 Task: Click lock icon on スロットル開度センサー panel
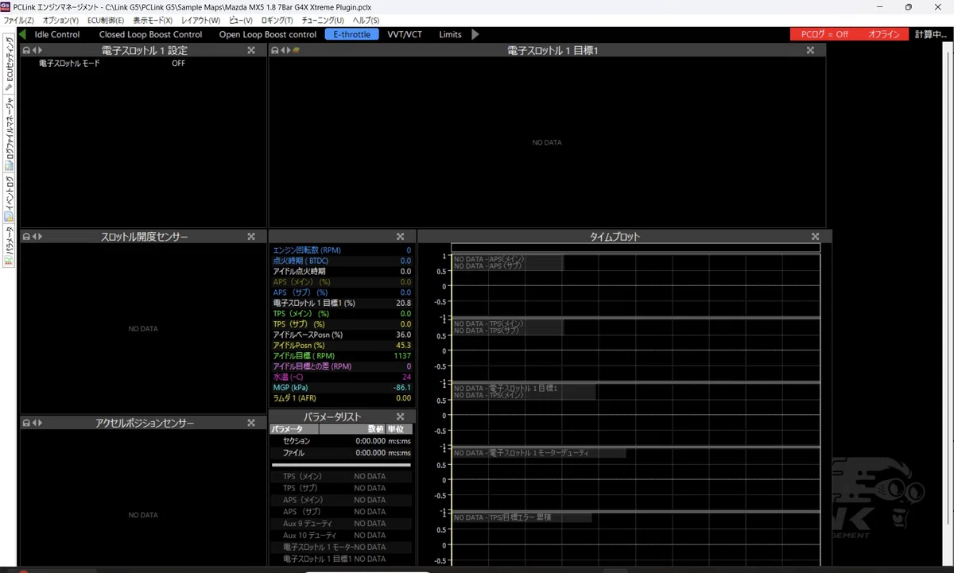pyautogui.click(x=26, y=236)
